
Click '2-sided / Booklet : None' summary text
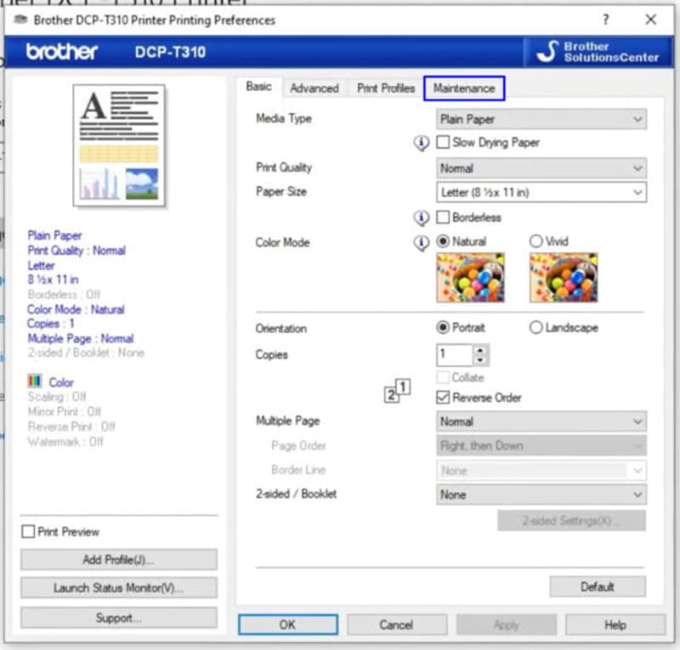click(86, 353)
